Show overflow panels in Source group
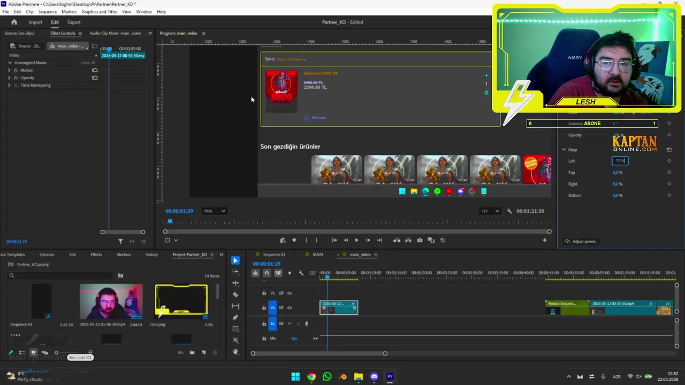 coord(150,33)
